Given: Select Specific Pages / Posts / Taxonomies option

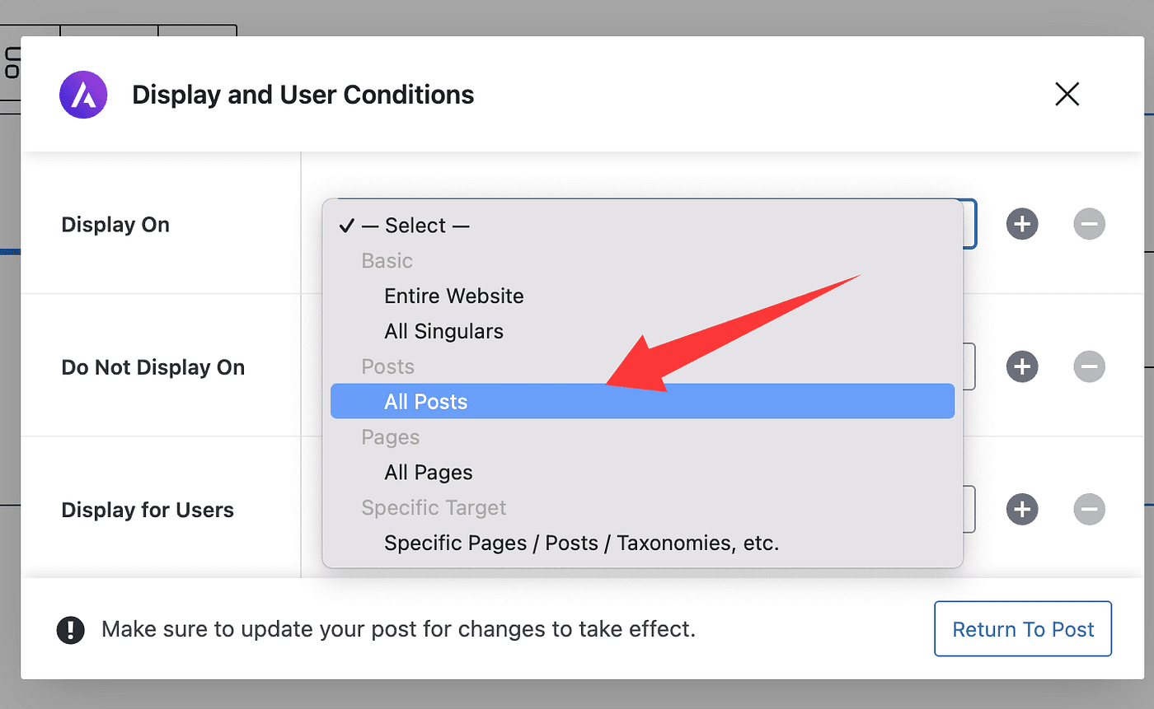Looking at the screenshot, I should tap(581, 543).
